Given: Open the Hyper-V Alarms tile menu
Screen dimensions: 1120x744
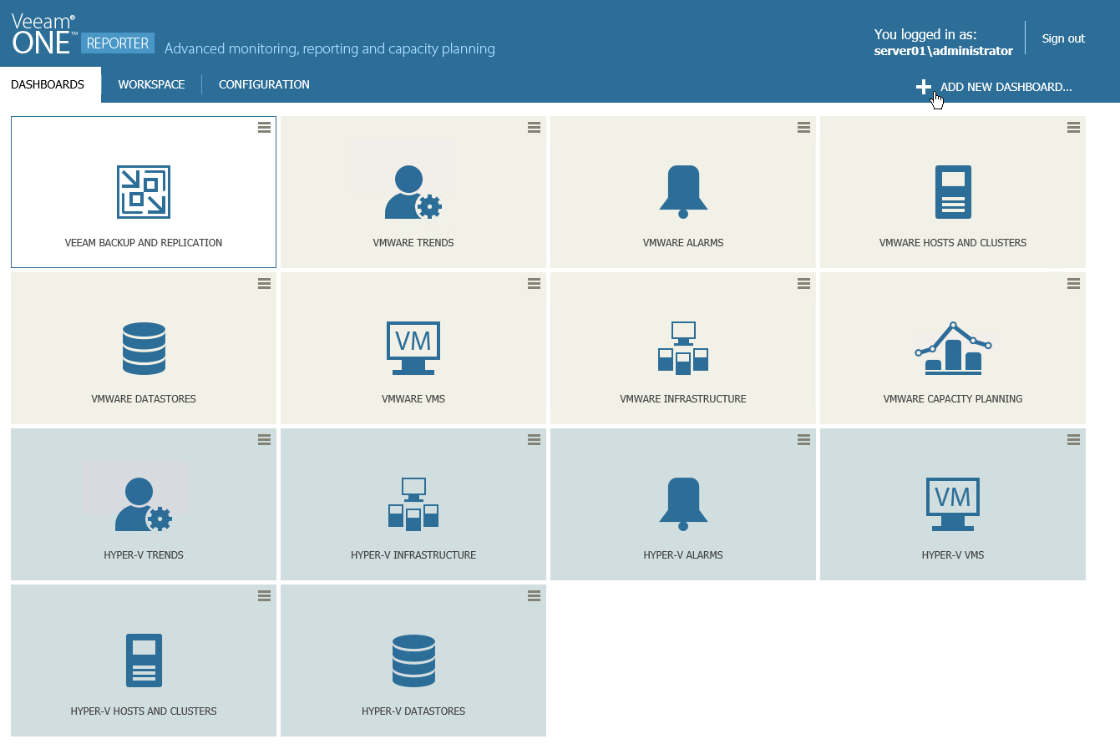Looking at the screenshot, I should (x=804, y=439).
